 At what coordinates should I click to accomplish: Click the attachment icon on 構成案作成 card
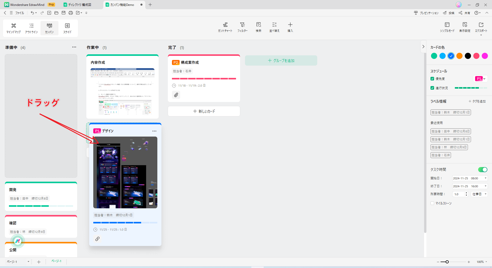(176, 95)
